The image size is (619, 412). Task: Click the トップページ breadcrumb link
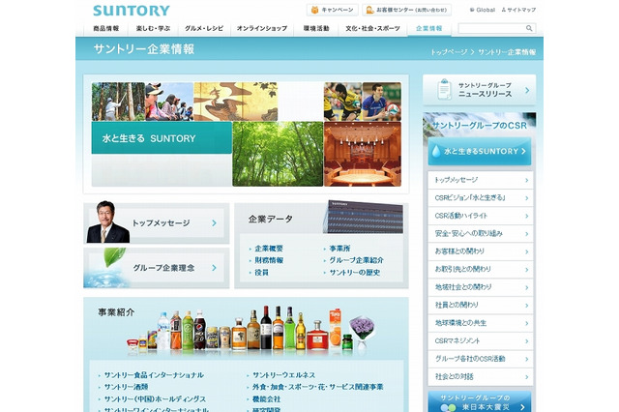449,50
